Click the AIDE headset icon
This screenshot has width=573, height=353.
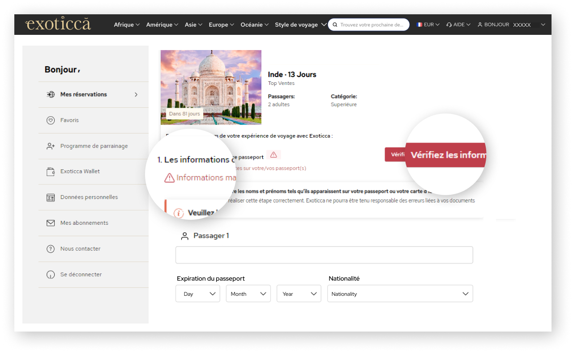click(449, 25)
